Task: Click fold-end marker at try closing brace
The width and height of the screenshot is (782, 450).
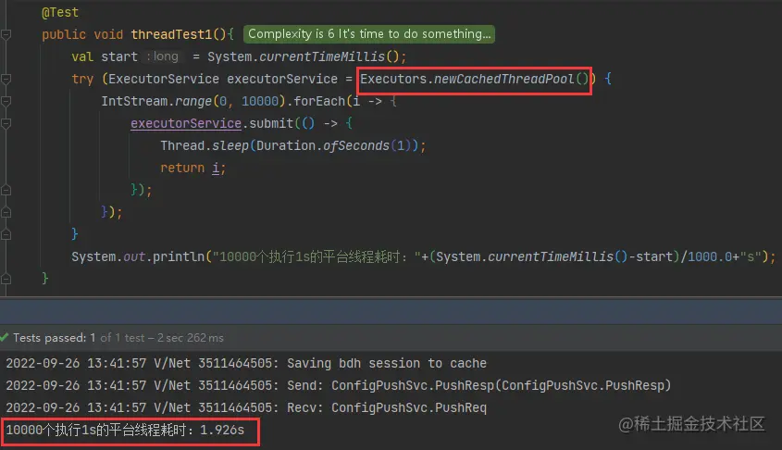Action: click(6, 234)
